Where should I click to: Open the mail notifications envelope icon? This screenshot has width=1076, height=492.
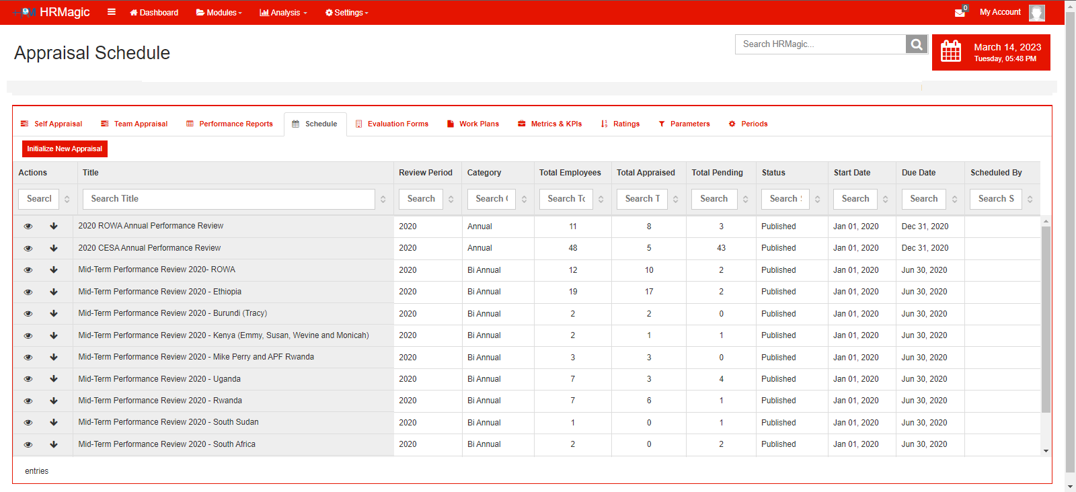960,12
